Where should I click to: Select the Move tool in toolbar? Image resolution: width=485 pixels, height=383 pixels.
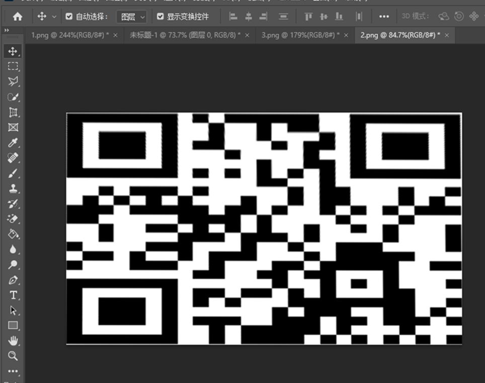click(13, 51)
